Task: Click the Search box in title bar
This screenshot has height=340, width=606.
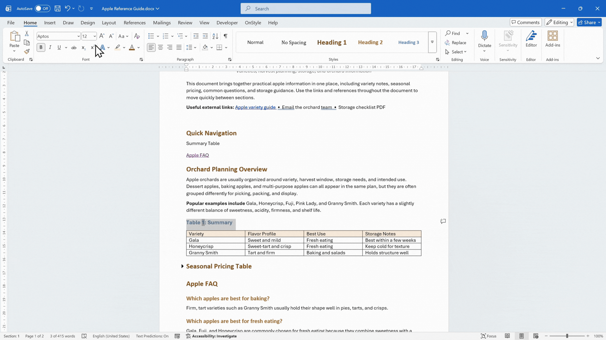Action: point(306,8)
